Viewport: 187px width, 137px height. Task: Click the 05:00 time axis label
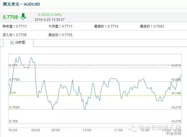pos(13,130)
